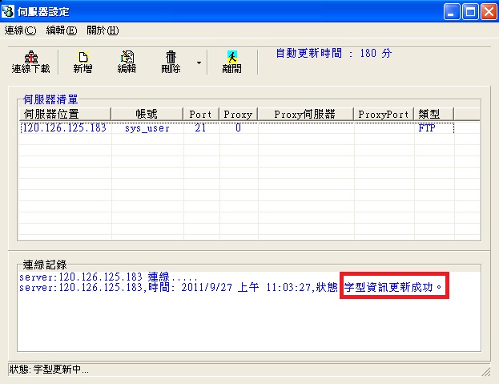Minimize the 伺服器設定 window

tap(452, 12)
